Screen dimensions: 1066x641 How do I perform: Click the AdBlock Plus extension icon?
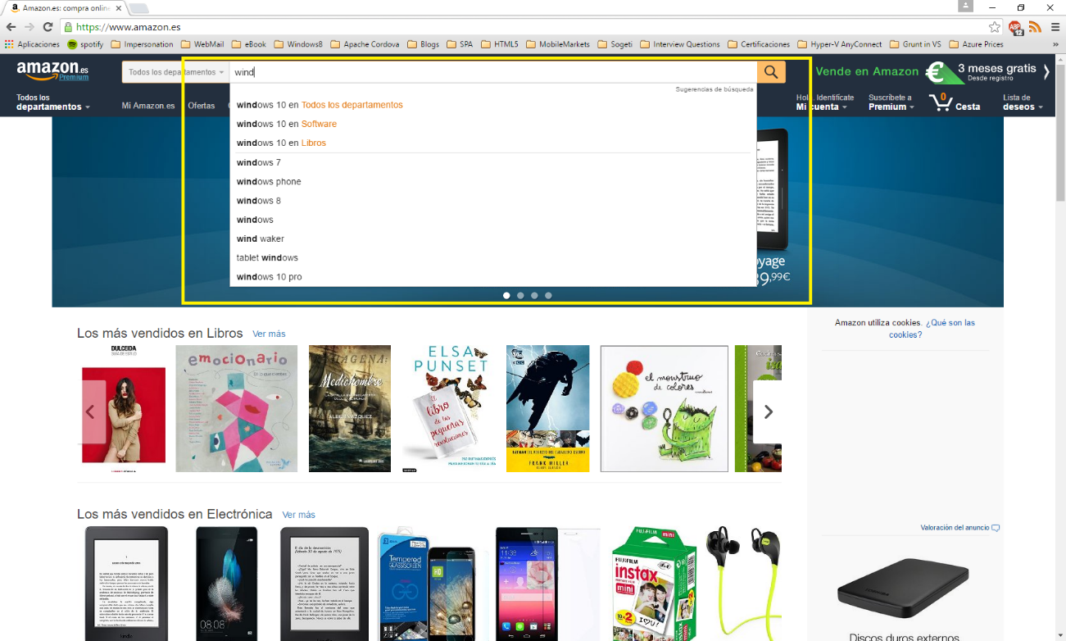tap(1014, 26)
